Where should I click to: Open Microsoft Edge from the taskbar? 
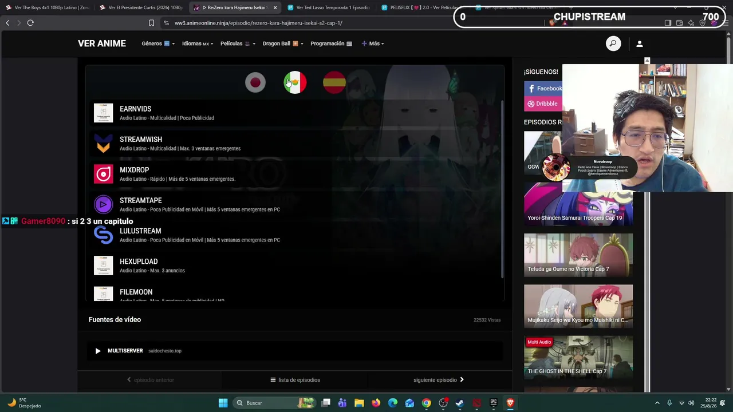click(x=393, y=403)
